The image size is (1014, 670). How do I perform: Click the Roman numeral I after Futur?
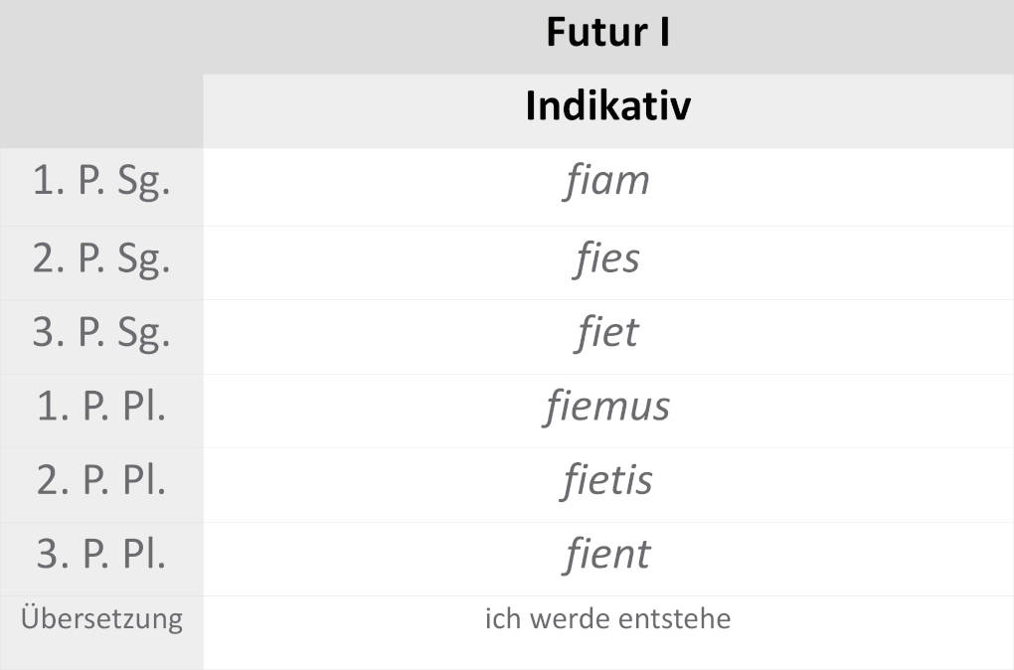click(x=661, y=33)
